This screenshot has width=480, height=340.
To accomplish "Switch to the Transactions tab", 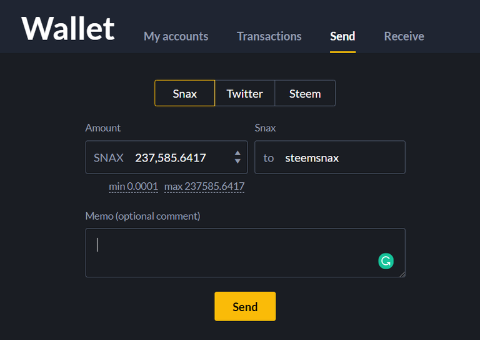I will pos(269,36).
